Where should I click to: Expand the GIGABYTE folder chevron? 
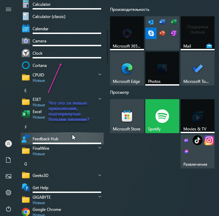[100, 197]
